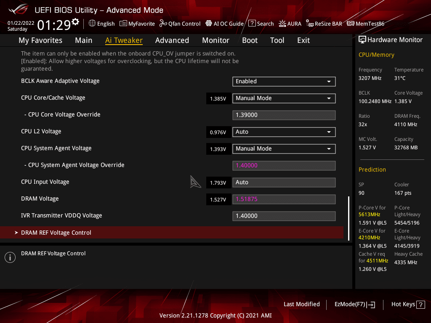Click the 3207 MHz frequency value
Viewport: 431px width, 323px height.
pos(370,78)
